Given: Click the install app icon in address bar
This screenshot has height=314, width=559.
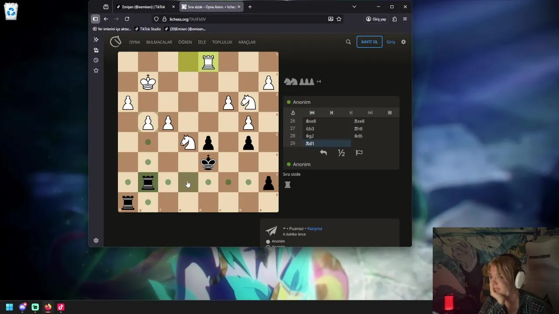Looking at the screenshot, I should (331, 19).
